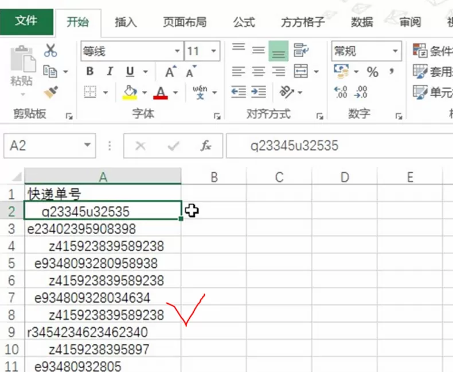Decrease indent
This screenshot has height=372, width=453.
239,92
